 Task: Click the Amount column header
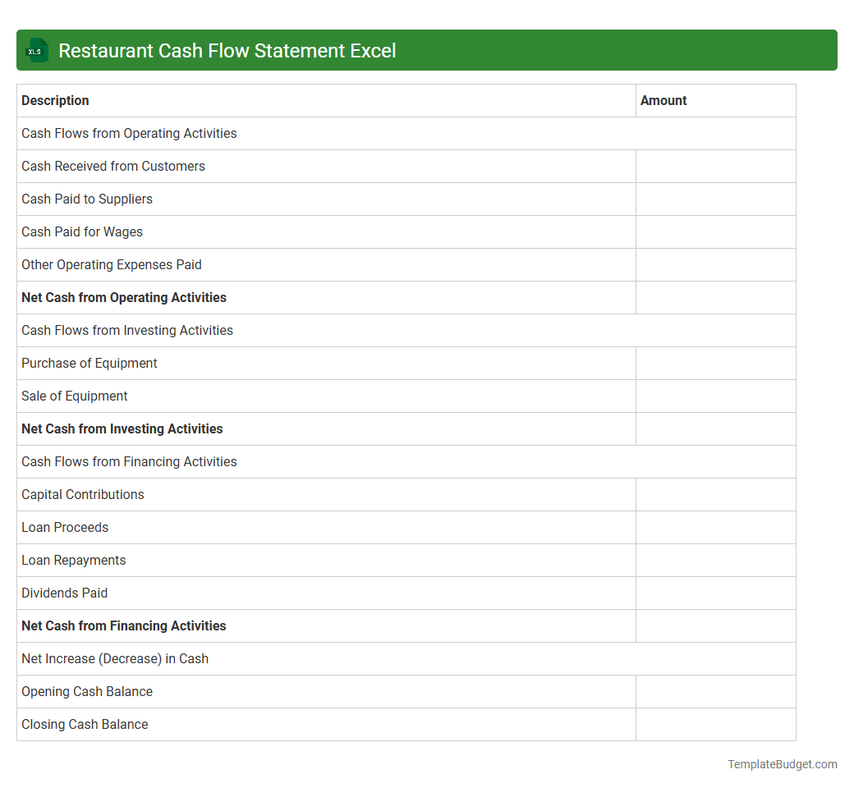(663, 100)
